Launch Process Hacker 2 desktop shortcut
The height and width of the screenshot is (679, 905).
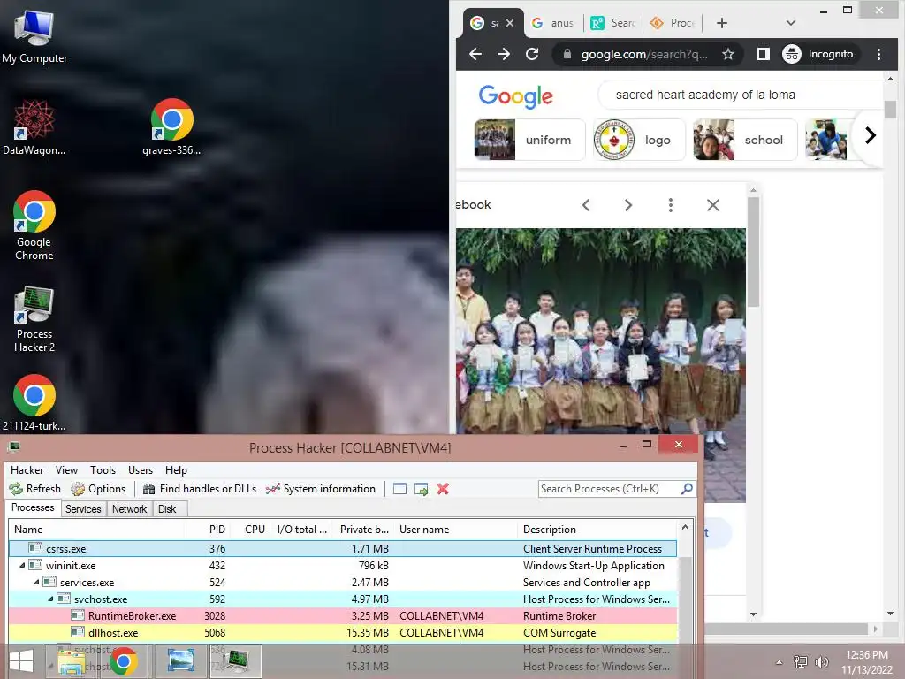coord(34,318)
